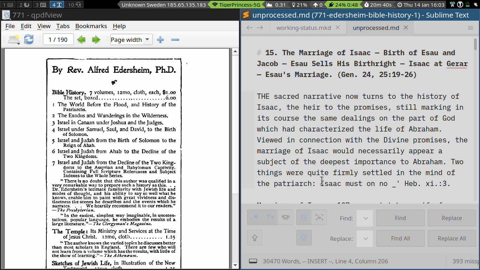Zoom out with the blue minus icon

(175, 40)
